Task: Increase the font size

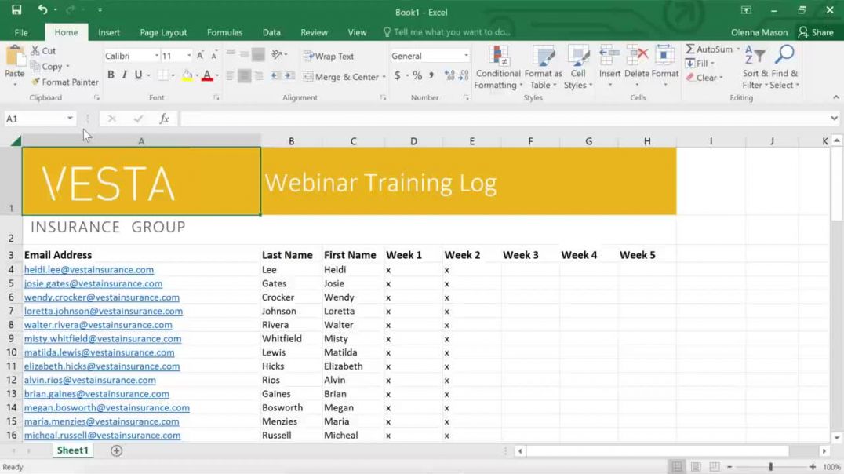Action: (x=200, y=56)
